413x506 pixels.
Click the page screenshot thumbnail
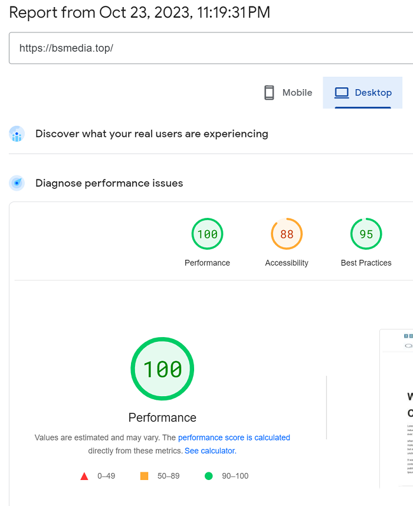[396, 408]
